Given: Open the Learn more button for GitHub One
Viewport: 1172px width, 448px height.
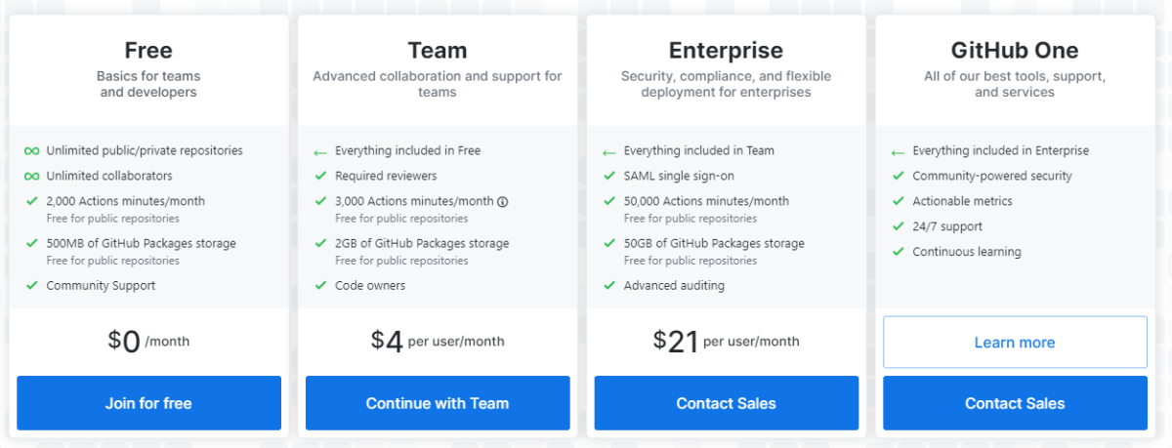Looking at the screenshot, I should tap(1015, 343).
